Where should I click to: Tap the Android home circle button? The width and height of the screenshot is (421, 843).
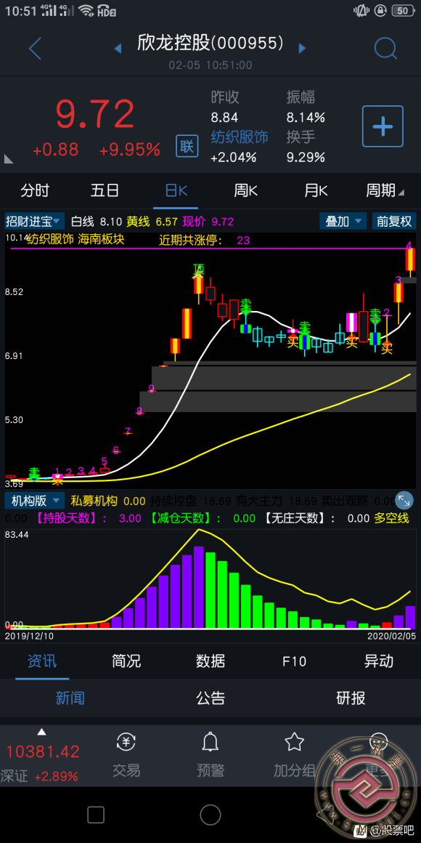pyautogui.click(x=210, y=815)
